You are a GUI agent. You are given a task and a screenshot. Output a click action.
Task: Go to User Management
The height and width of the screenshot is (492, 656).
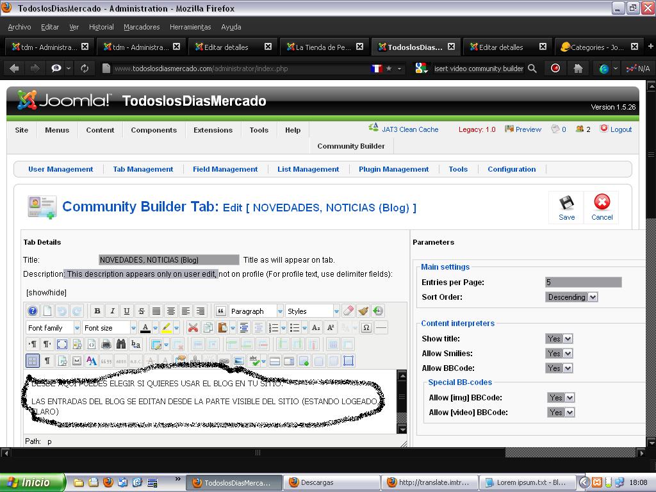tap(61, 169)
